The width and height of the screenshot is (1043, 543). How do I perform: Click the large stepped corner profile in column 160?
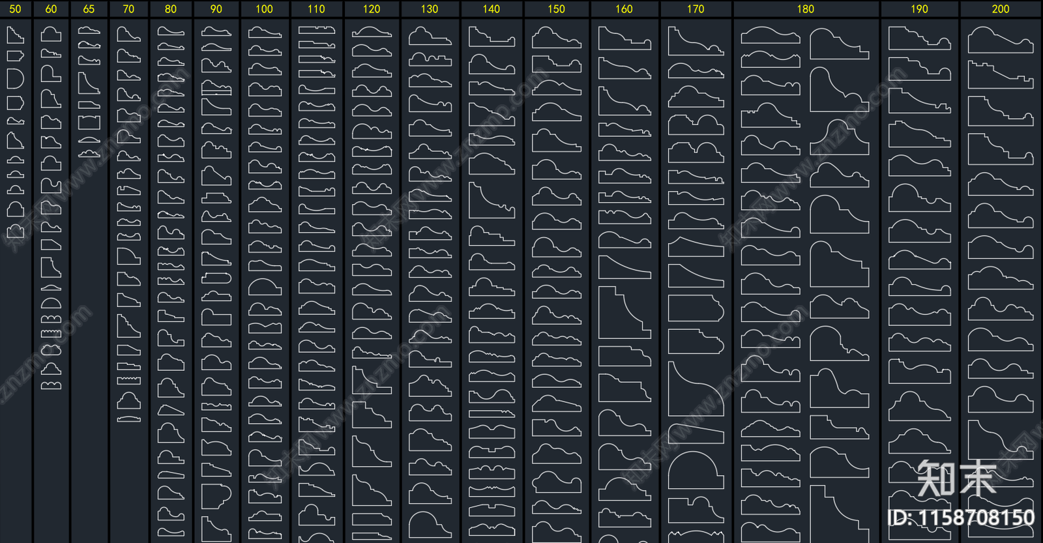(624, 313)
